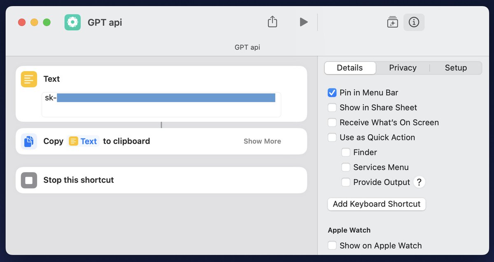Expand Show More on Copy action
This screenshot has width=494, height=262.
tap(262, 141)
